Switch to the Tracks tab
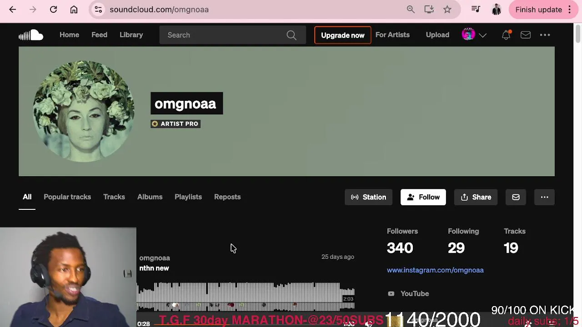 (114, 197)
